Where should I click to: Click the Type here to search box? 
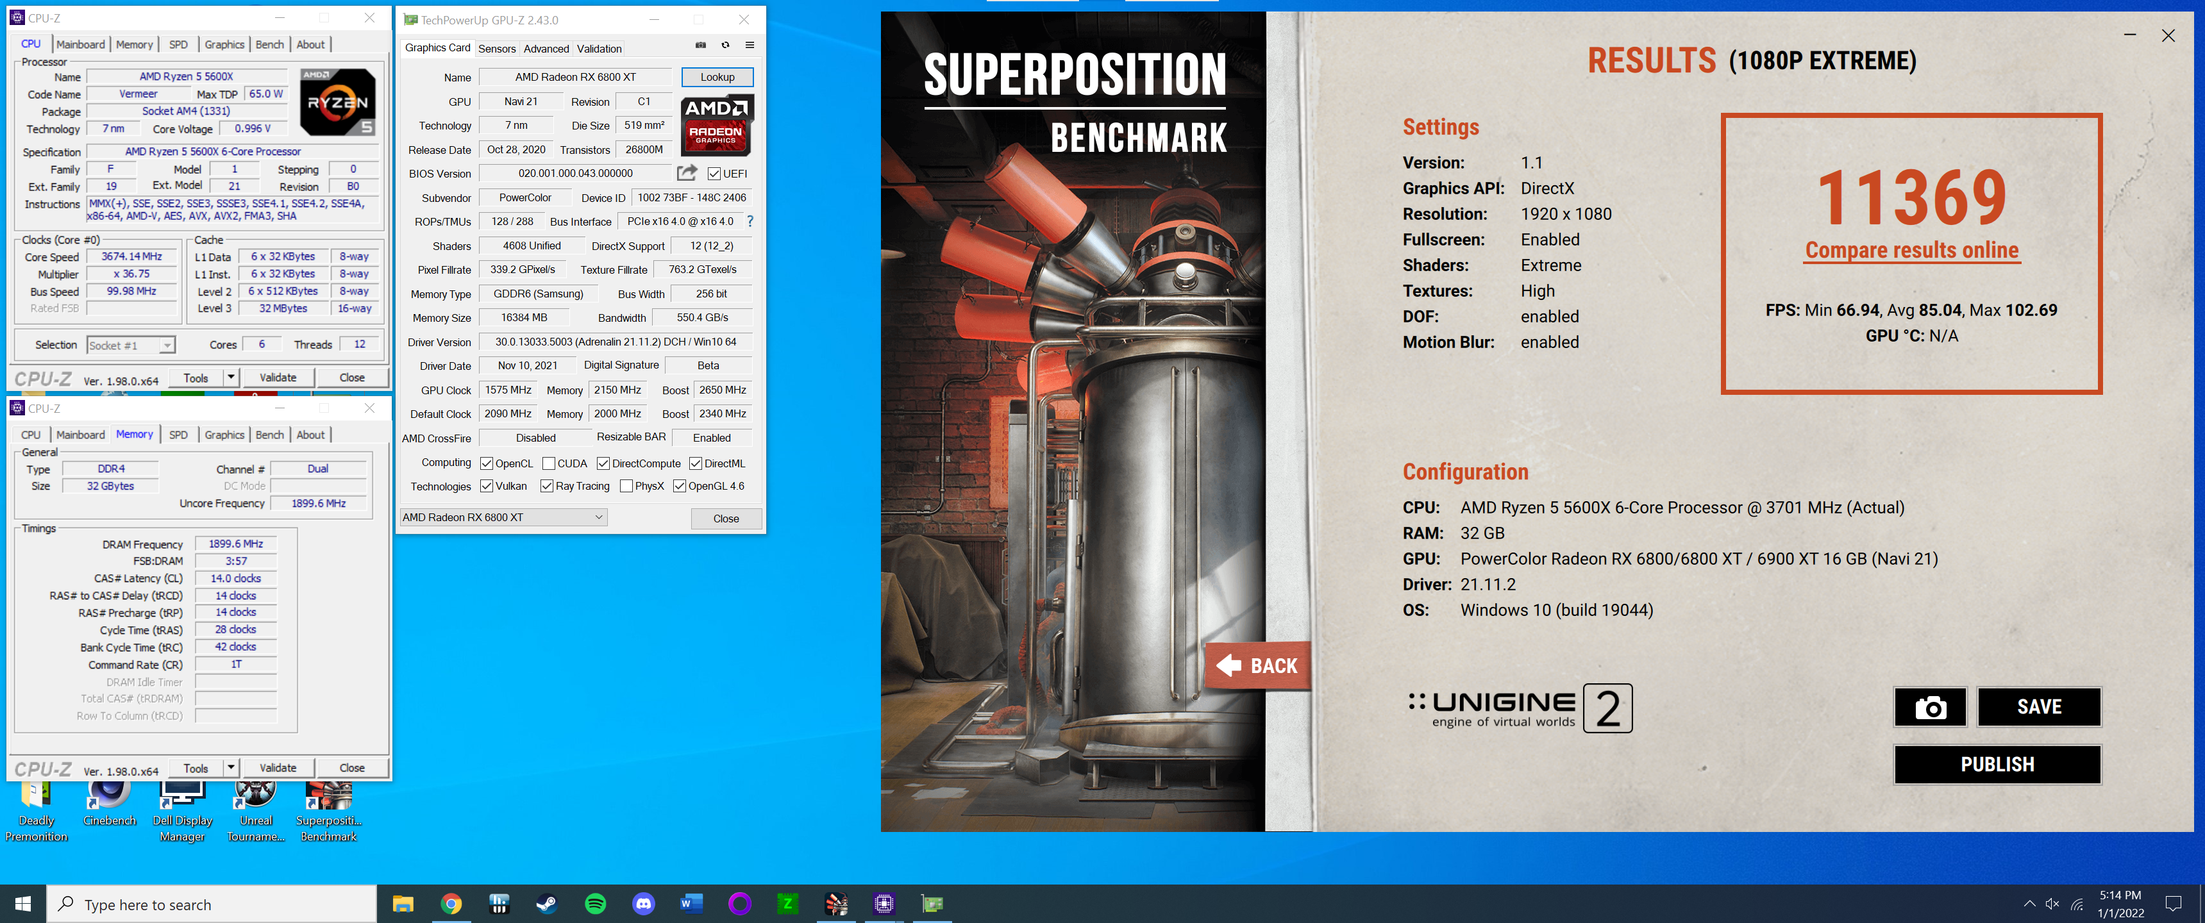pyautogui.click(x=212, y=903)
